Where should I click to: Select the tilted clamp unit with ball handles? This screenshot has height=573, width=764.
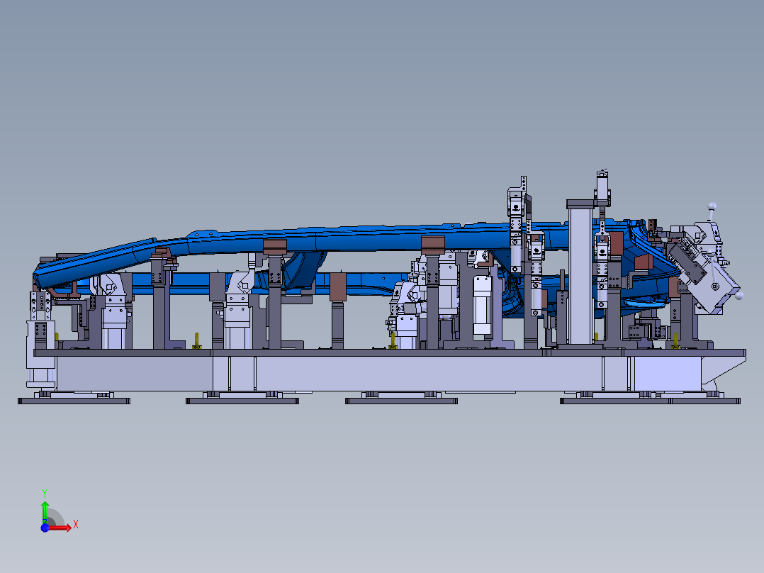pos(707,263)
